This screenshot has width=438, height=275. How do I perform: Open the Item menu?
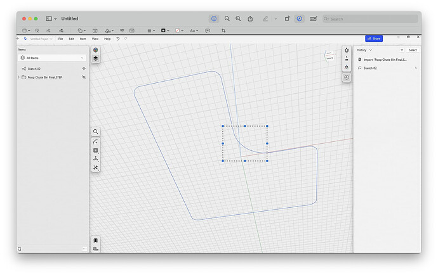[83, 39]
